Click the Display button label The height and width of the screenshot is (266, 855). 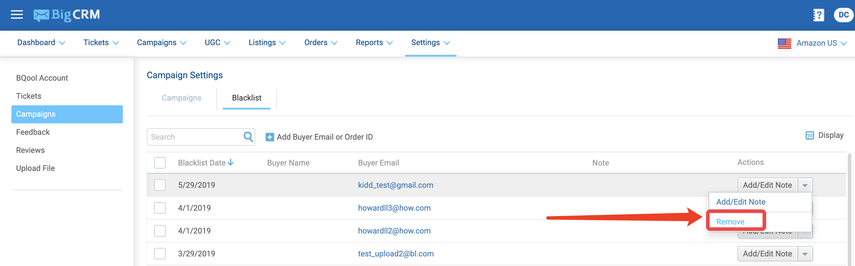[831, 135]
